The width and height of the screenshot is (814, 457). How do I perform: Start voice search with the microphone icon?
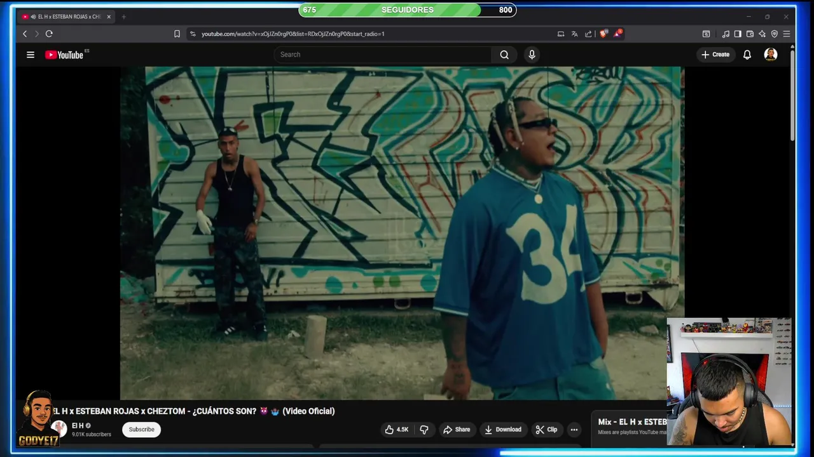tap(532, 55)
